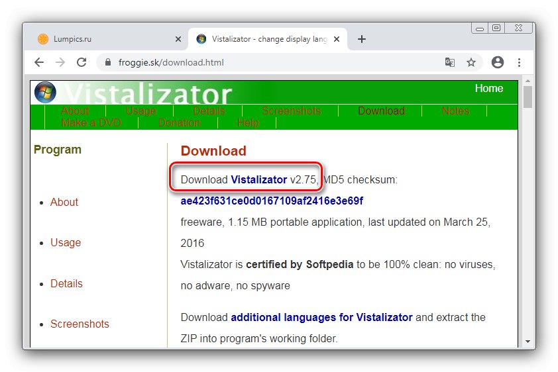Screen dimensions: 558x372
Task: Open Download in the green navigation bar
Action: pos(382,111)
